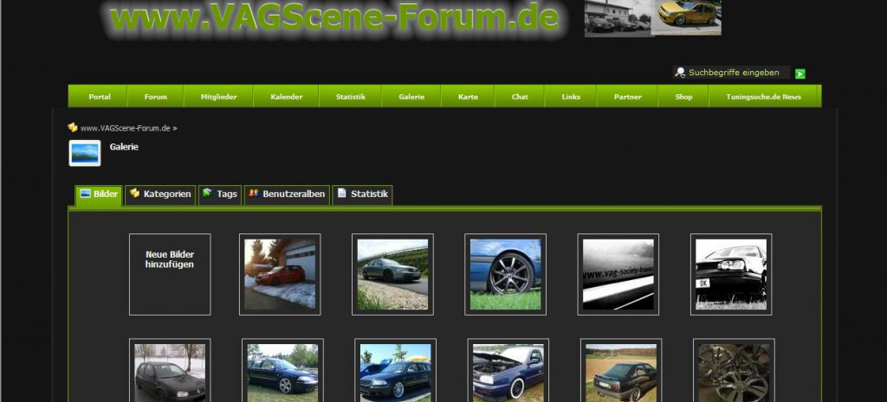Switch to the Benutzeralben tab

(x=287, y=195)
